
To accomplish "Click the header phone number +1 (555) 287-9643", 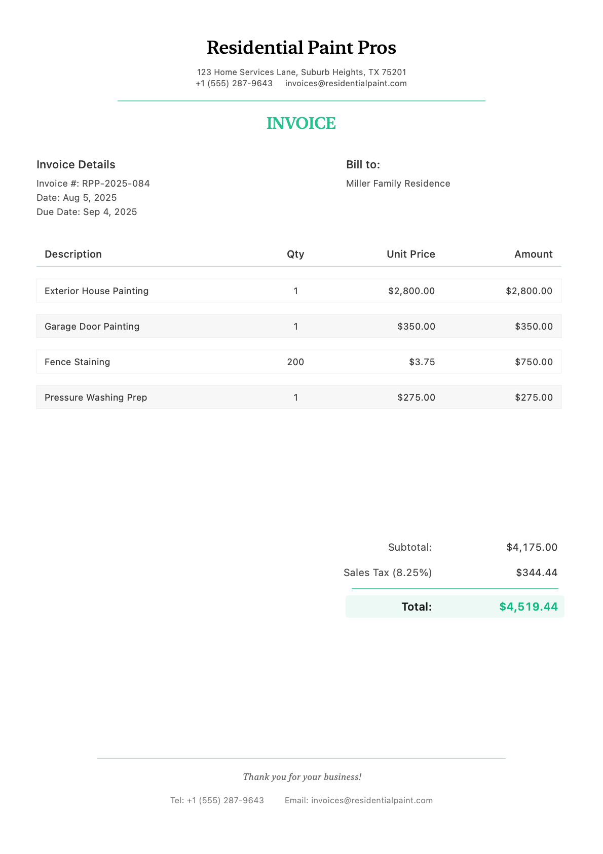I will pos(234,83).
